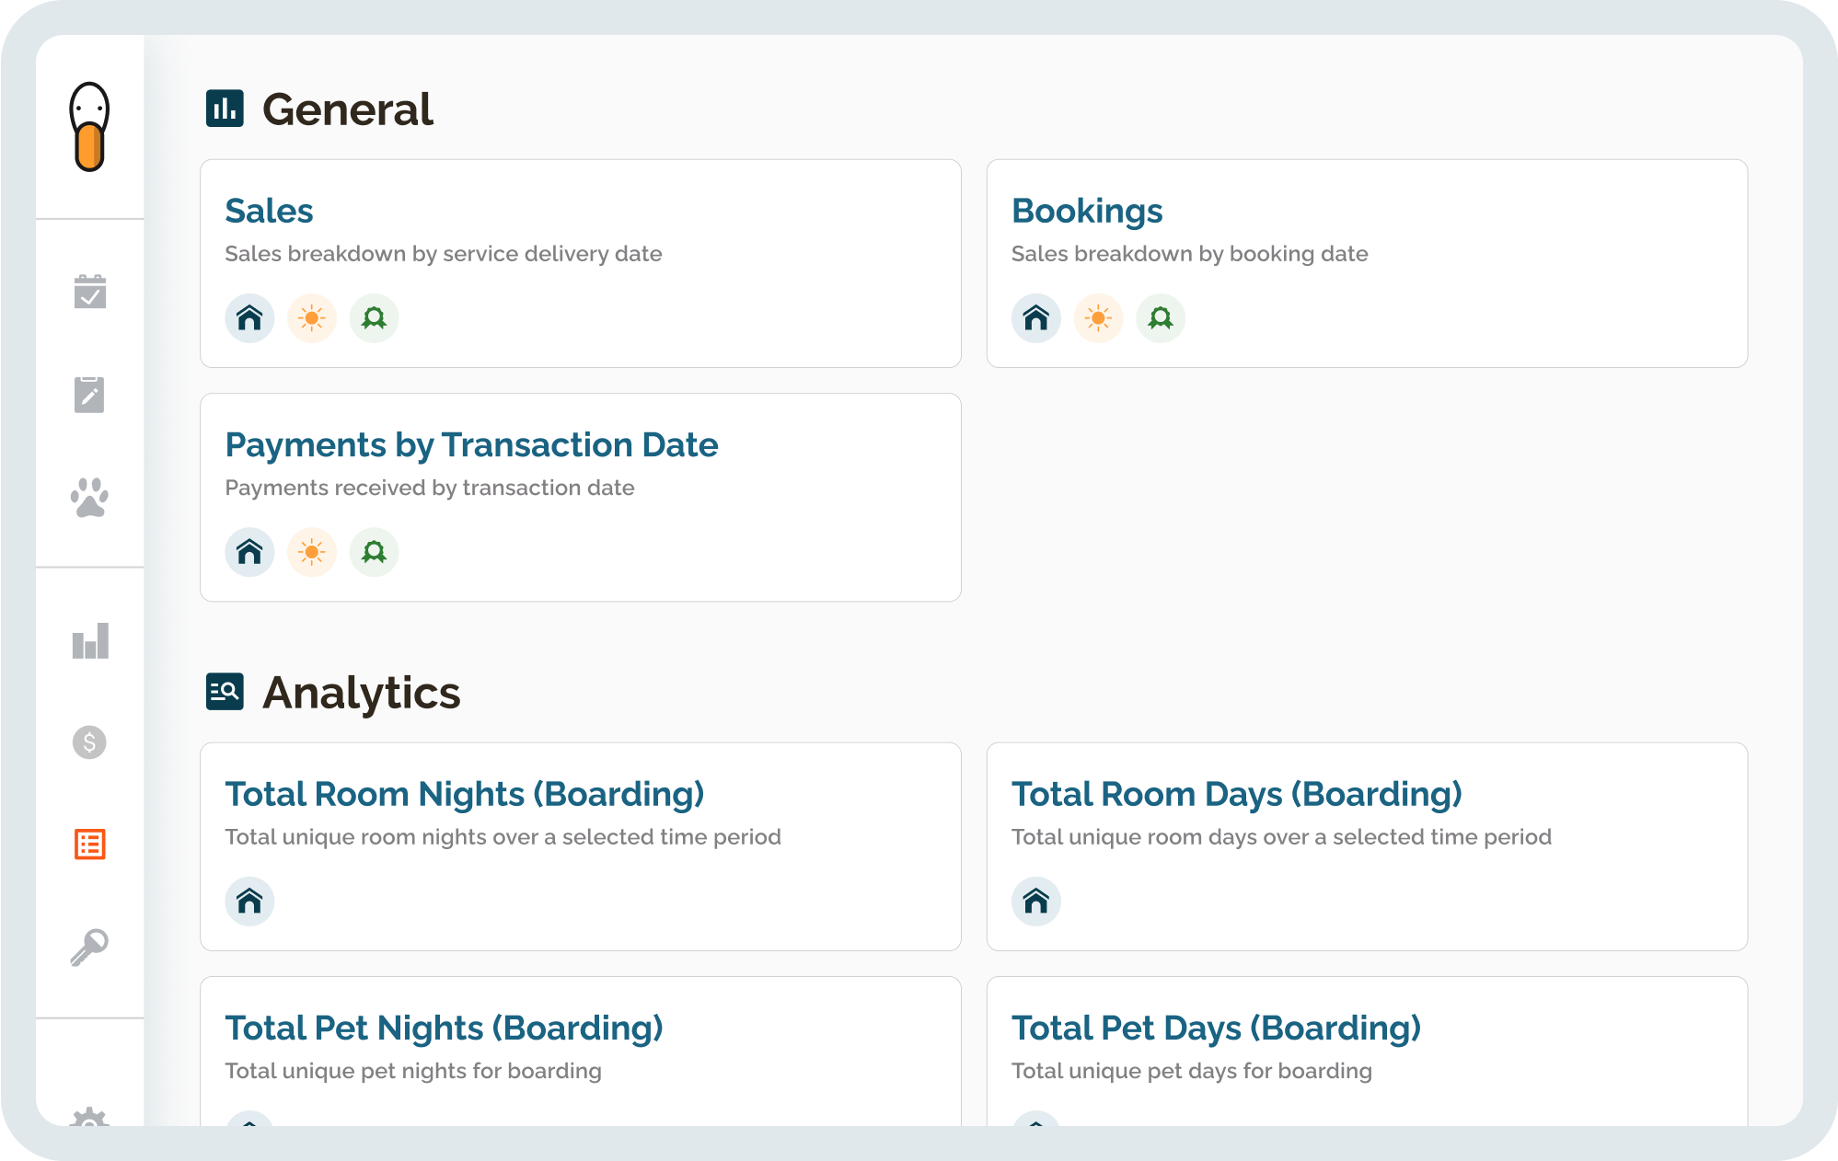Viewport: 1838px width, 1161px height.
Task: Open the clipboard edit sidebar icon
Action: coord(89,395)
